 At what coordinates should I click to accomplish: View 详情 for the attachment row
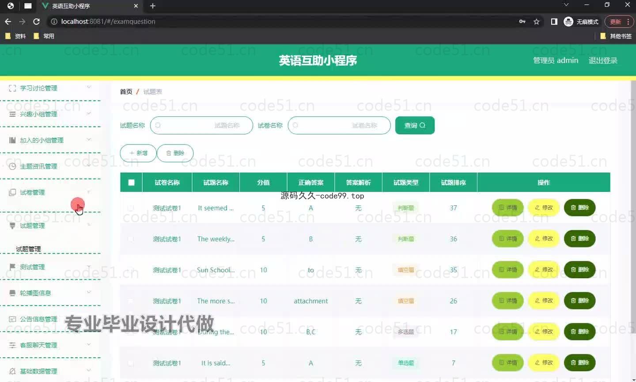[x=508, y=301]
